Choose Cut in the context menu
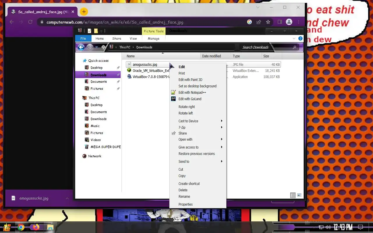Viewport: 373px width, 233px height. click(x=198, y=170)
